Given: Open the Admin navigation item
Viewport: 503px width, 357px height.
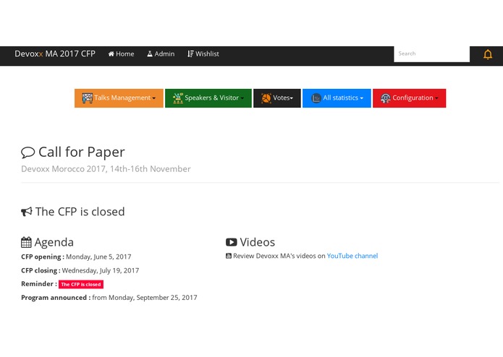Looking at the screenshot, I should tap(161, 53).
